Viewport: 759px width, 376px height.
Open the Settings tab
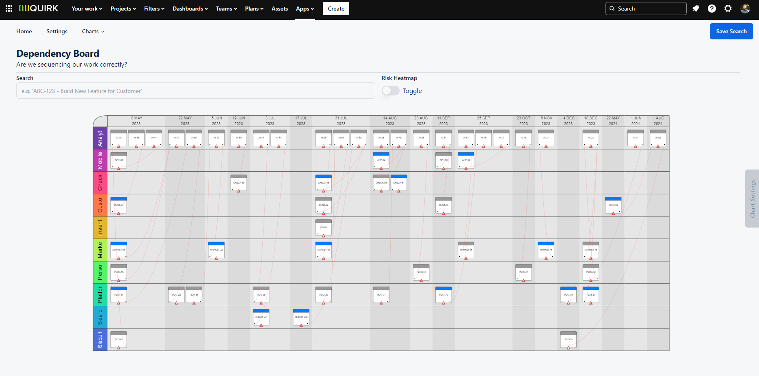click(x=57, y=31)
